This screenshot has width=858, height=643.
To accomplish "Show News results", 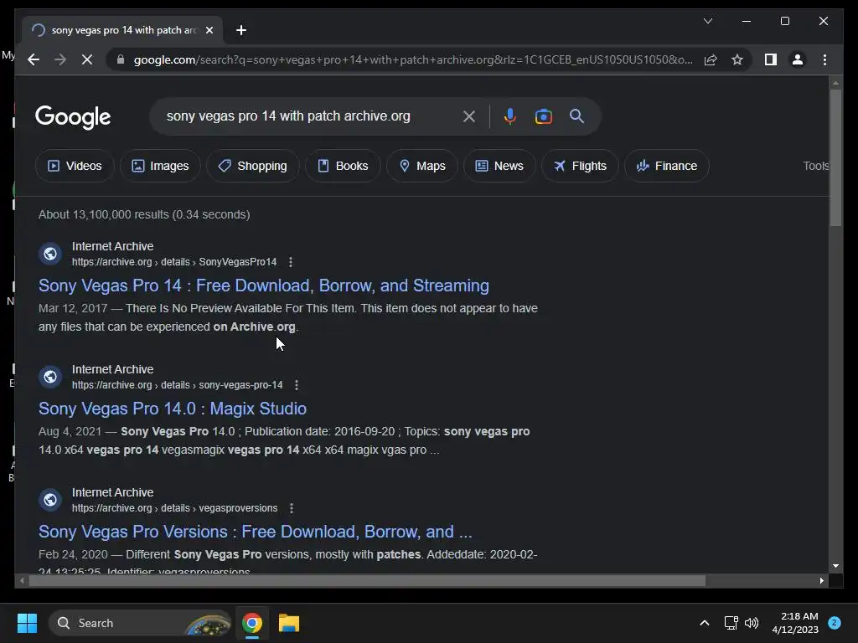I will (499, 166).
